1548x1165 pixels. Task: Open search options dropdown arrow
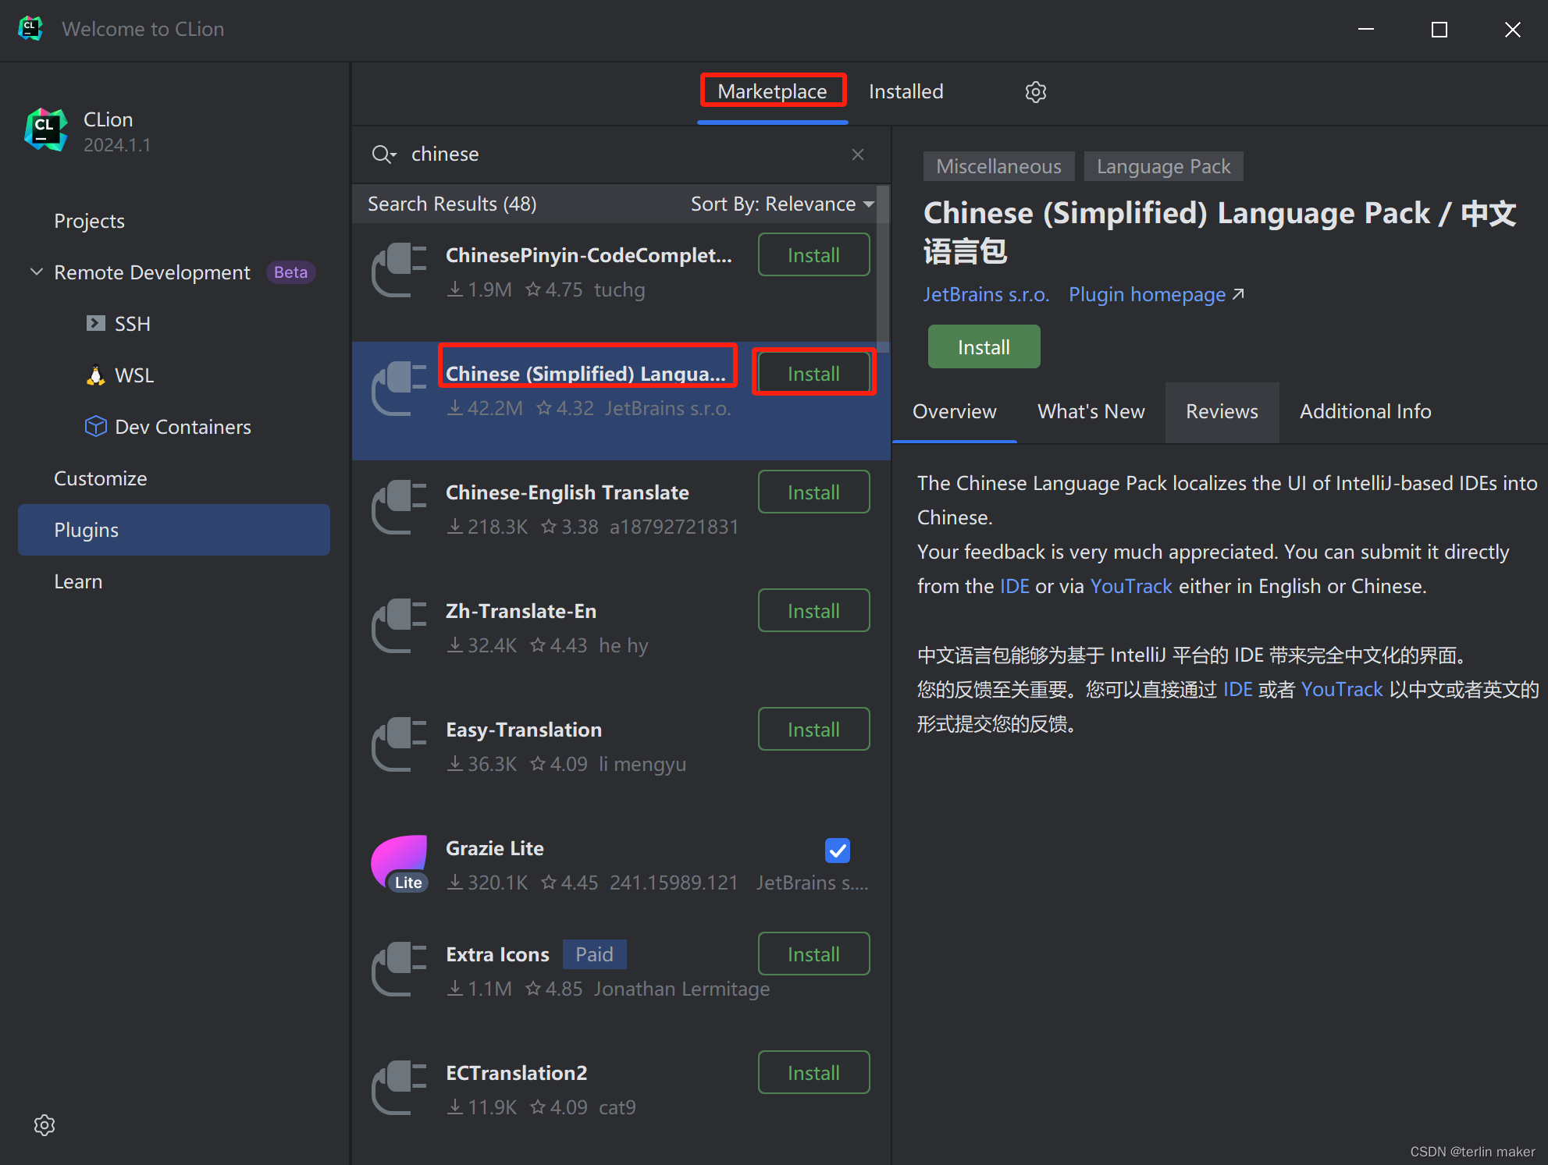pyautogui.click(x=394, y=155)
